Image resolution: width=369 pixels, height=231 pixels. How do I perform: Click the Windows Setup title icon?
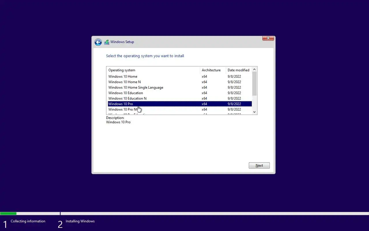click(x=107, y=42)
